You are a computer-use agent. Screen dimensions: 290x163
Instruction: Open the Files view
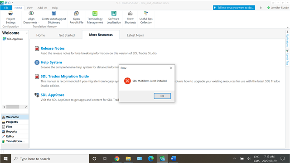click(x=15, y=127)
